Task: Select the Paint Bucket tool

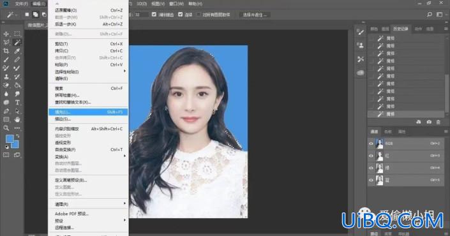Action: pos(17,85)
